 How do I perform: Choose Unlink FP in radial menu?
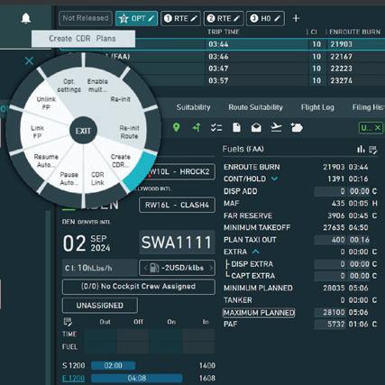46,103
